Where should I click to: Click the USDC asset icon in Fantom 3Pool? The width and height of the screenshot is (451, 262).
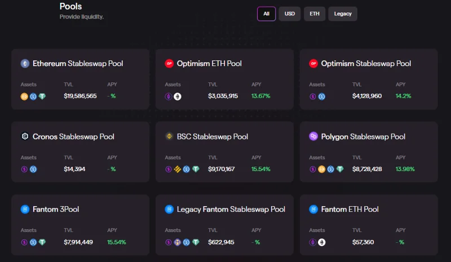click(x=33, y=242)
